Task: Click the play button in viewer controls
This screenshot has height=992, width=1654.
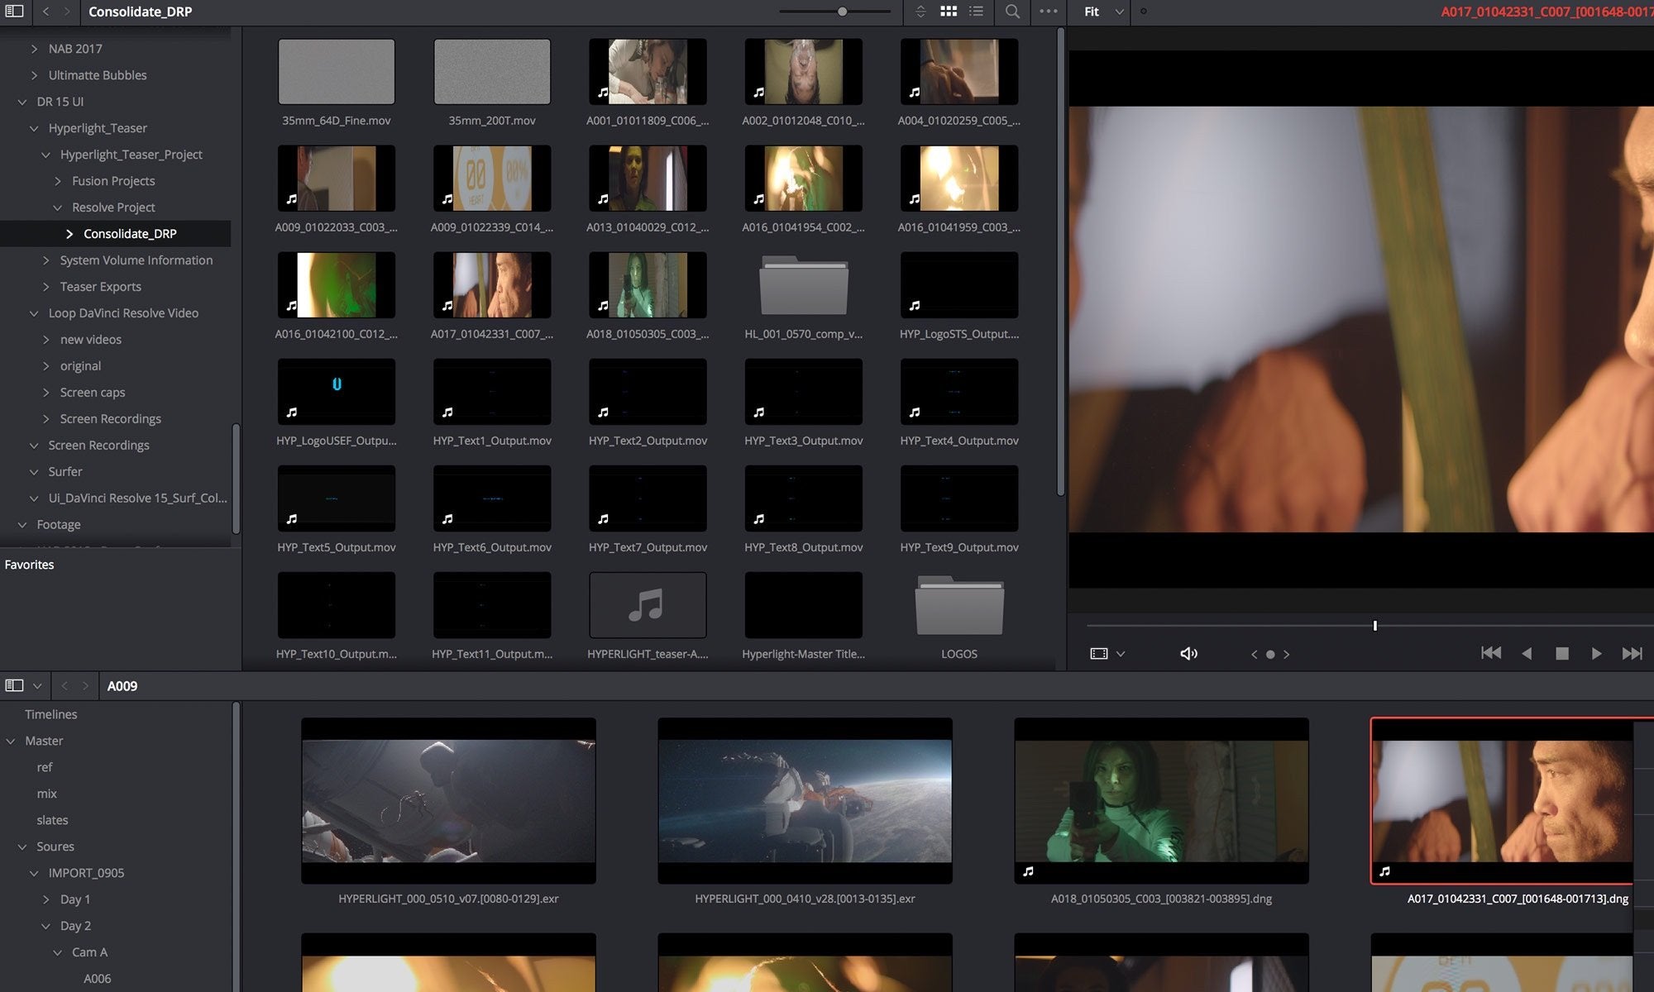Action: click(1595, 652)
